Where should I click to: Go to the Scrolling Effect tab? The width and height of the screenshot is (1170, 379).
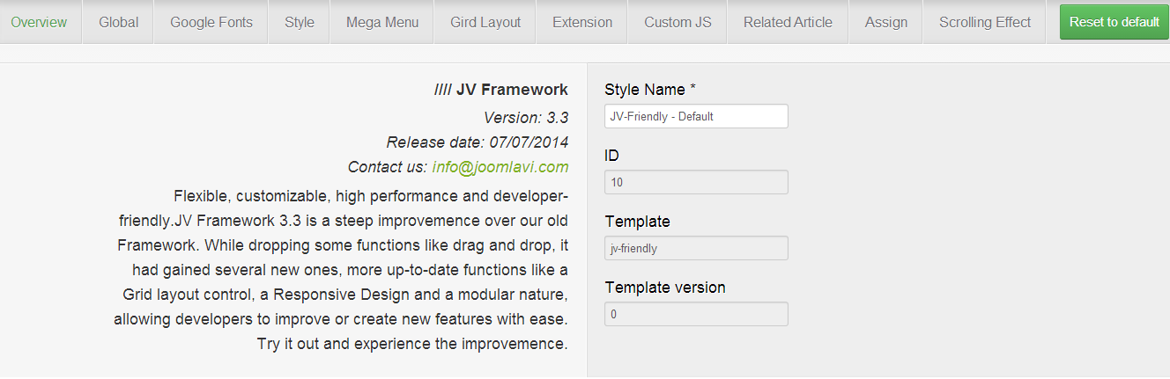point(985,22)
